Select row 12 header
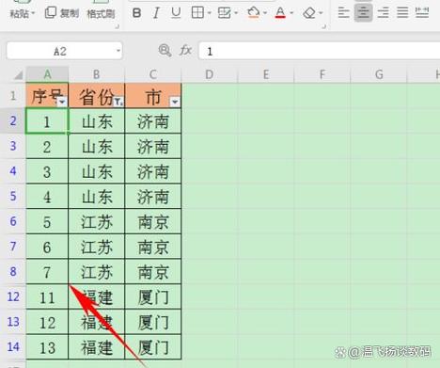 [13, 296]
